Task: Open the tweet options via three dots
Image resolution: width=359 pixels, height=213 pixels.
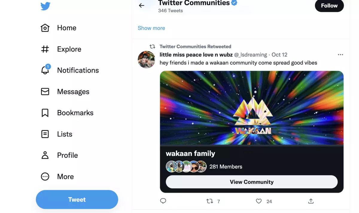Action: tap(340, 55)
